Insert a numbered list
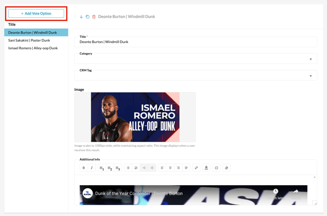The width and height of the screenshot is (327, 216). [x=136, y=168]
